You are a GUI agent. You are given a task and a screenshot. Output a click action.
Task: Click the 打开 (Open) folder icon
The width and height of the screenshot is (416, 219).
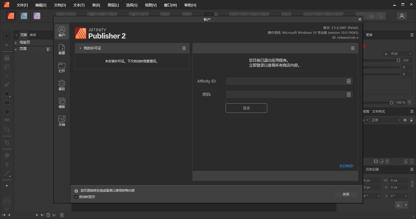62,67
